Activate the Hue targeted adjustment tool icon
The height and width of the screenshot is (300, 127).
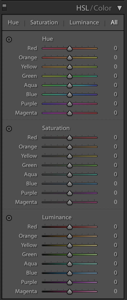click(x=9, y=39)
